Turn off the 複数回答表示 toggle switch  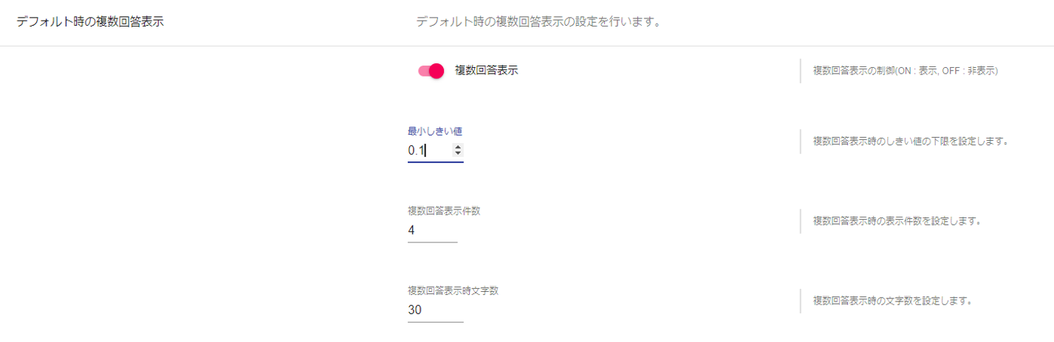point(431,71)
